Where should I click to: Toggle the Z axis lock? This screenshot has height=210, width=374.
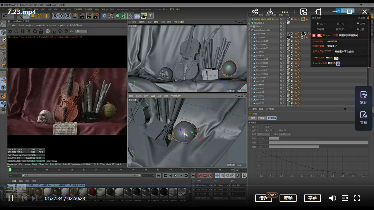[68, 16]
